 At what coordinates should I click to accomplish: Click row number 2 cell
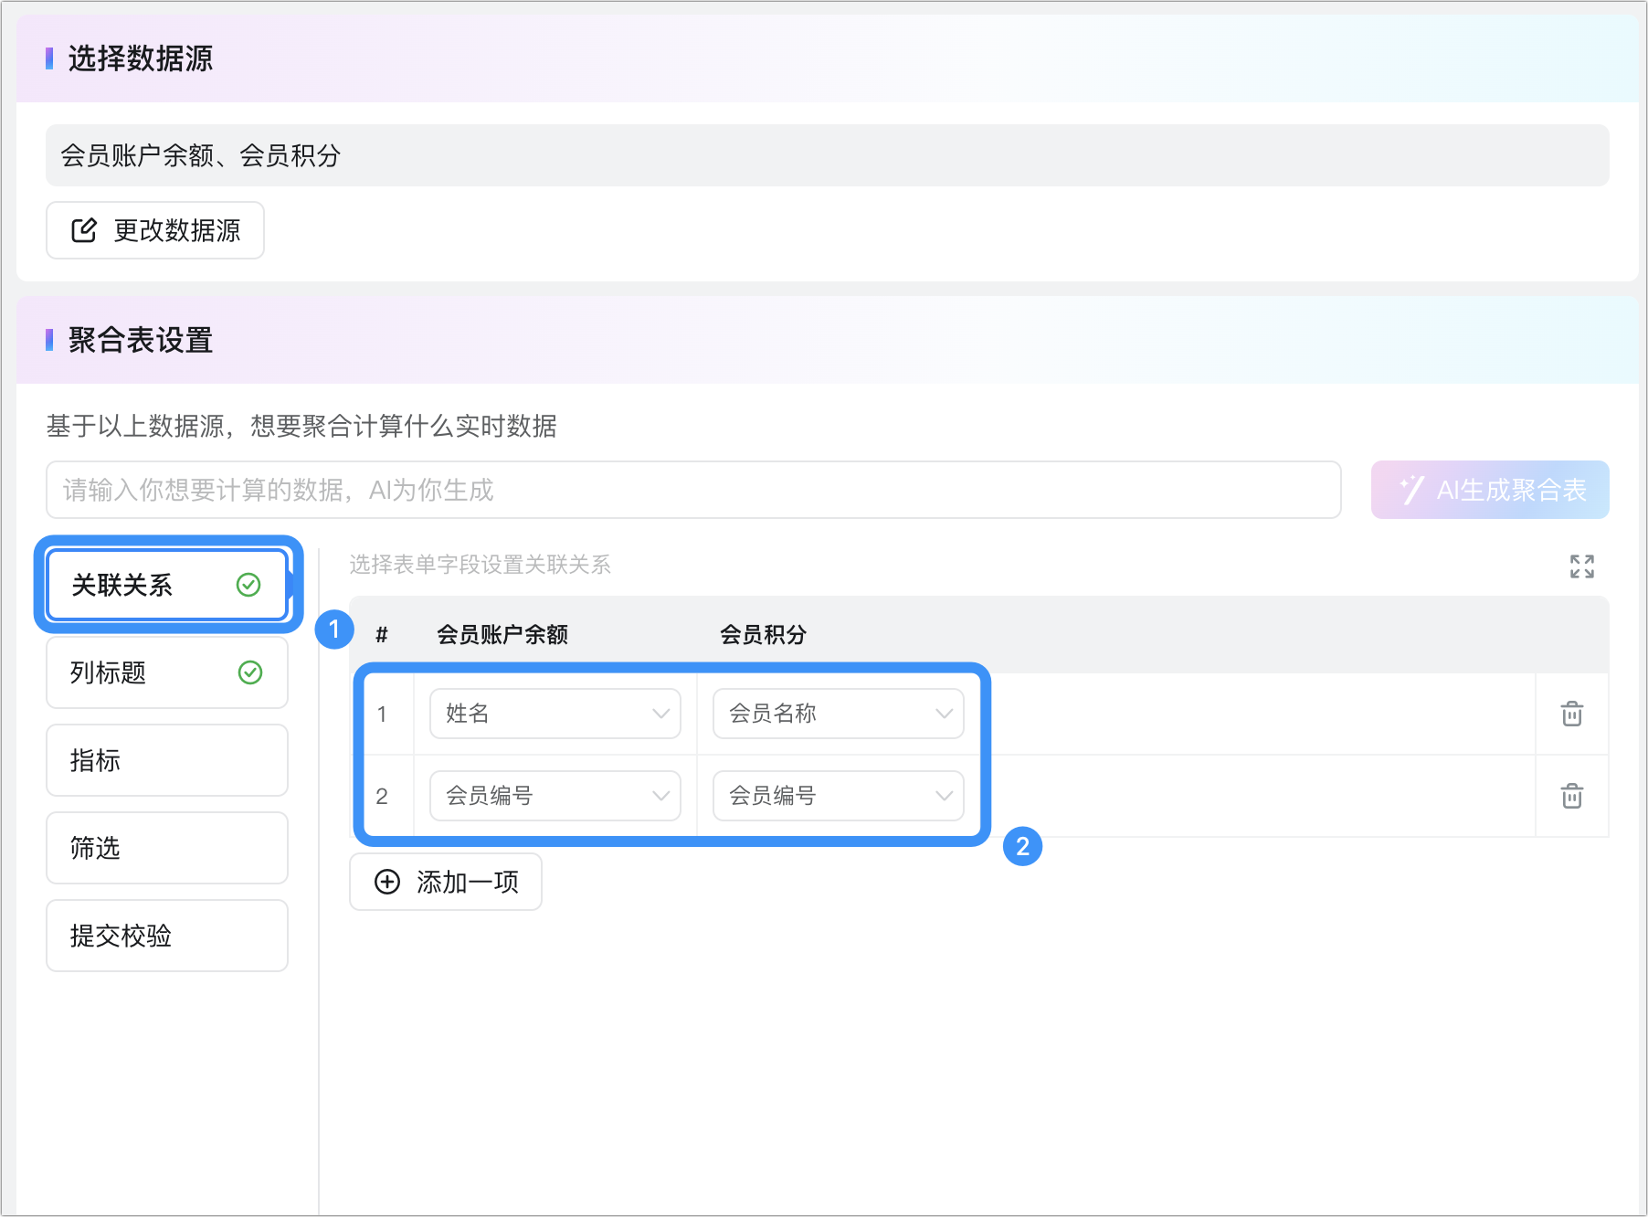click(383, 796)
